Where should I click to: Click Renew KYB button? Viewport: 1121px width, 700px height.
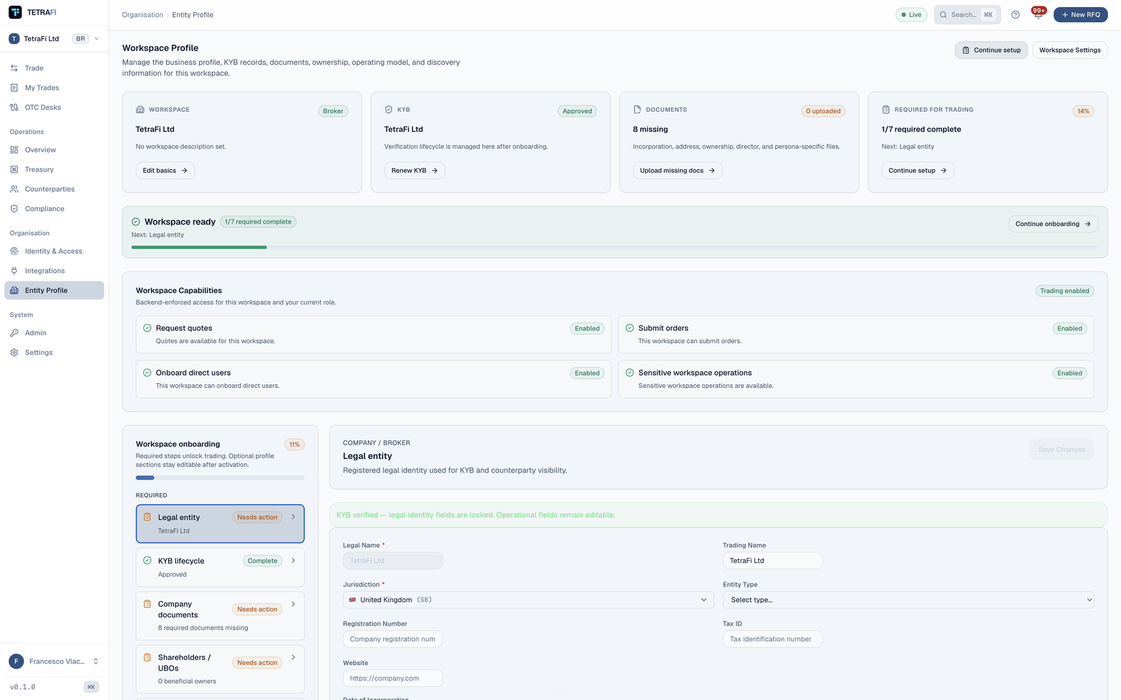coord(415,171)
